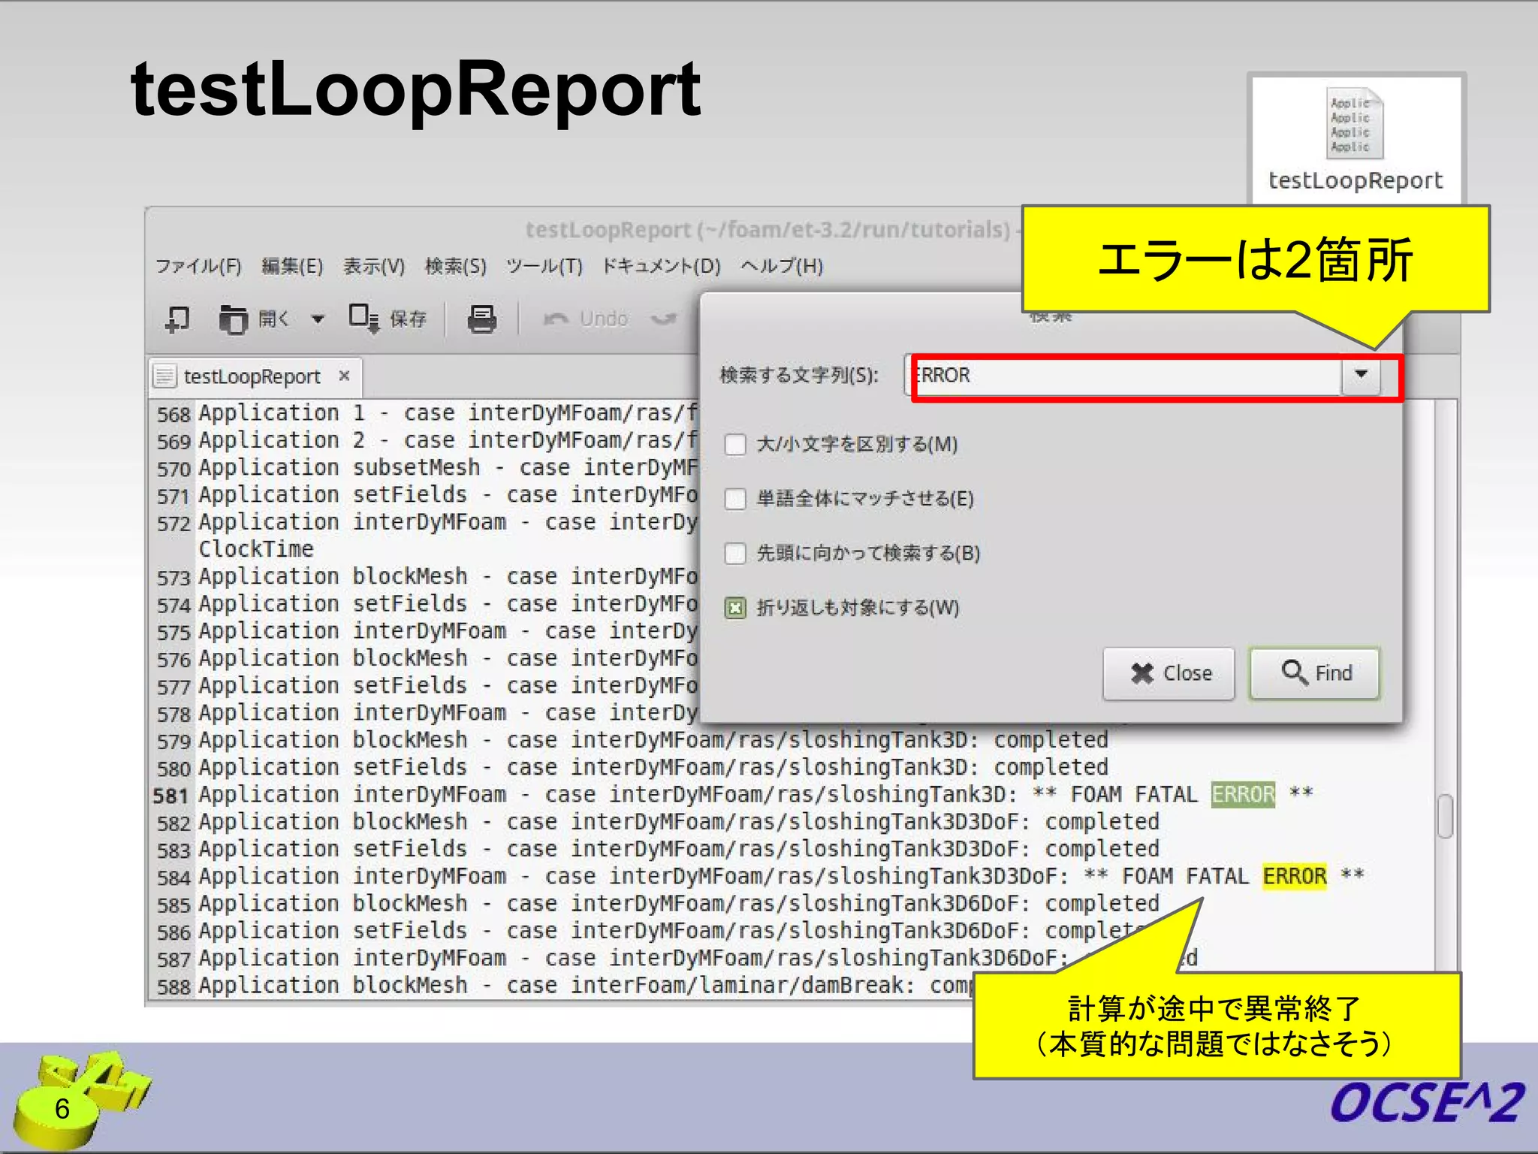
Task: Click the Open file folder icon
Action: point(233,319)
